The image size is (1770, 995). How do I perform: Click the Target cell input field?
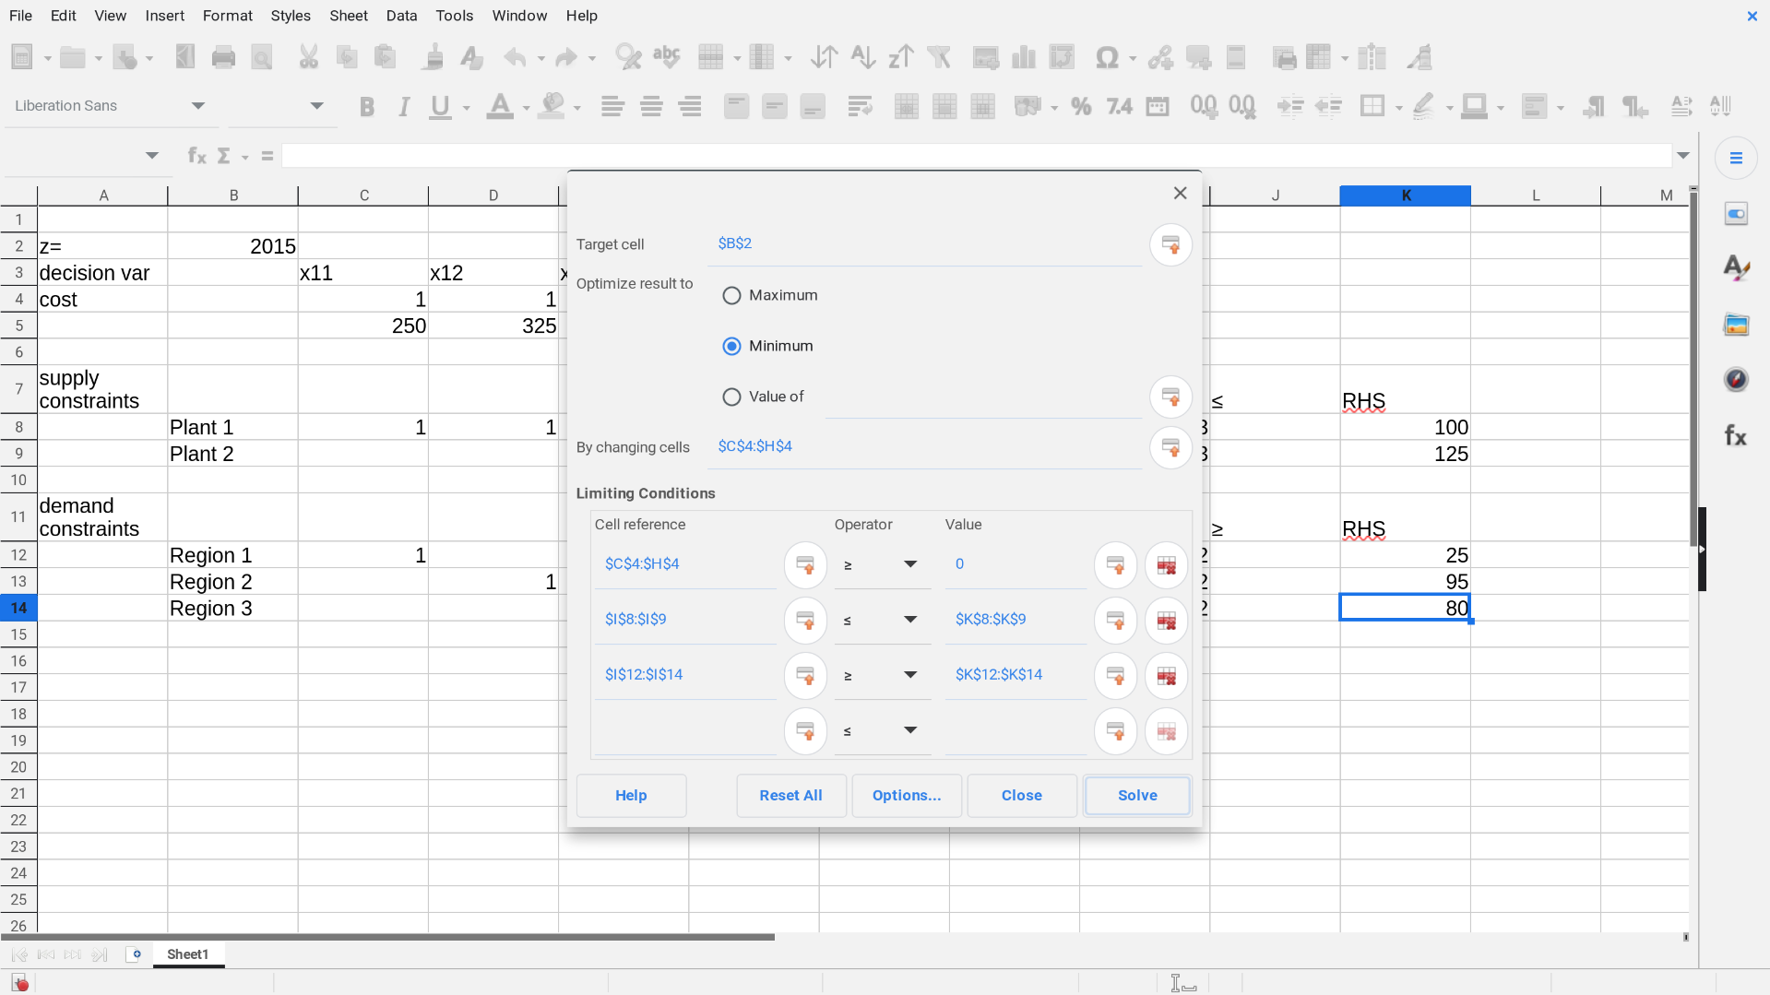click(926, 244)
